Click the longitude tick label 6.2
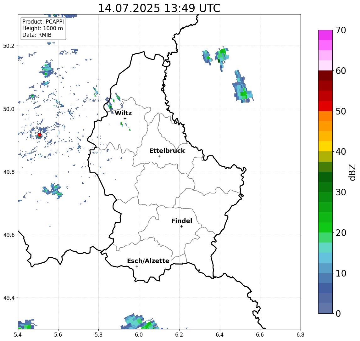The height and width of the screenshot is (341, 360). click(179, 335)
